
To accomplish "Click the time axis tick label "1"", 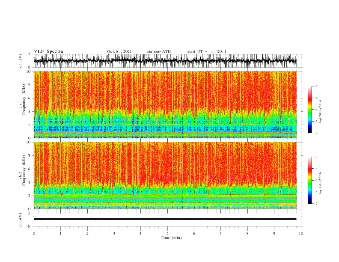I will (60, 233).
